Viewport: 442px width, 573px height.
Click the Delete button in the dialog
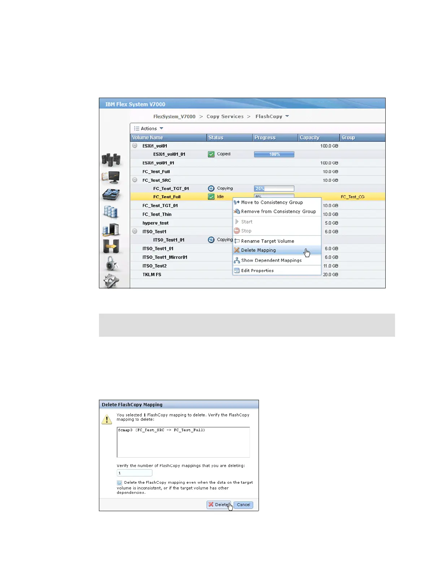(219, 505)
